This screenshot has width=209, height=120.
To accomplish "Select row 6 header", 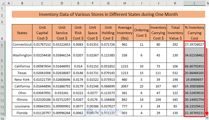I will pyautogui.click(x=3, y=55).
